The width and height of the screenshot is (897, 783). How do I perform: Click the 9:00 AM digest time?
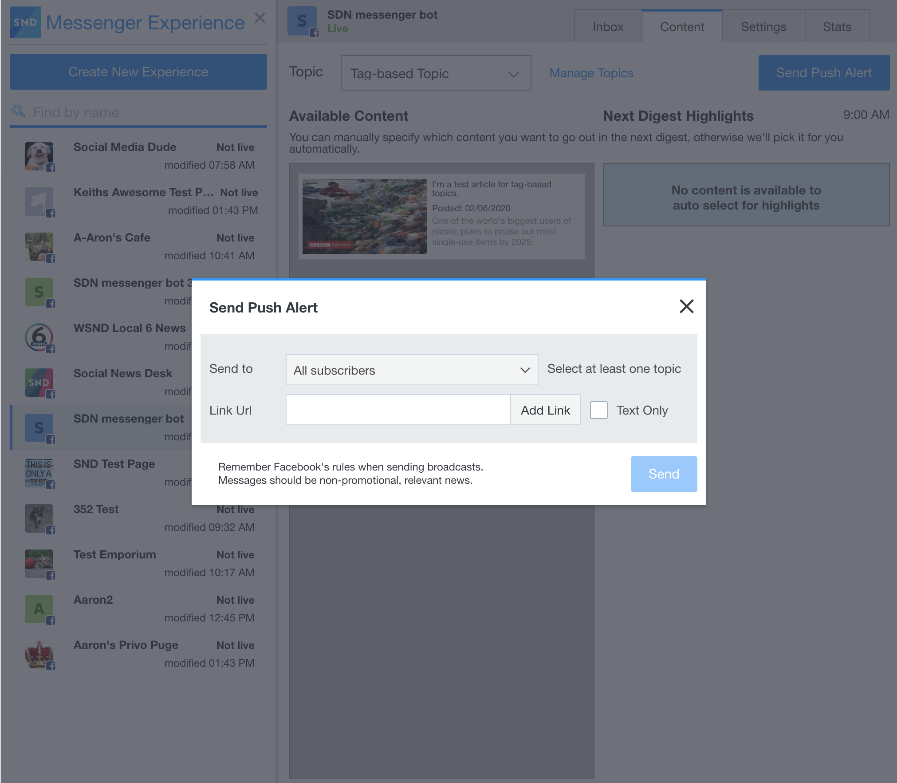866,115
